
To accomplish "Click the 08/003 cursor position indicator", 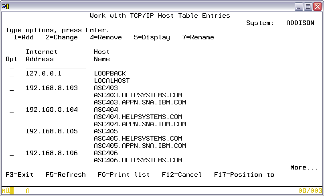I will 310,191.
